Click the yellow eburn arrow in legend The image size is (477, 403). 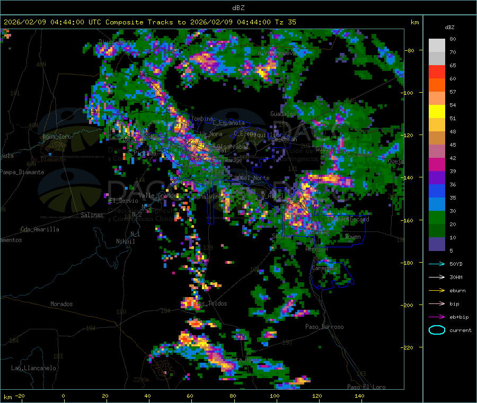437,291
